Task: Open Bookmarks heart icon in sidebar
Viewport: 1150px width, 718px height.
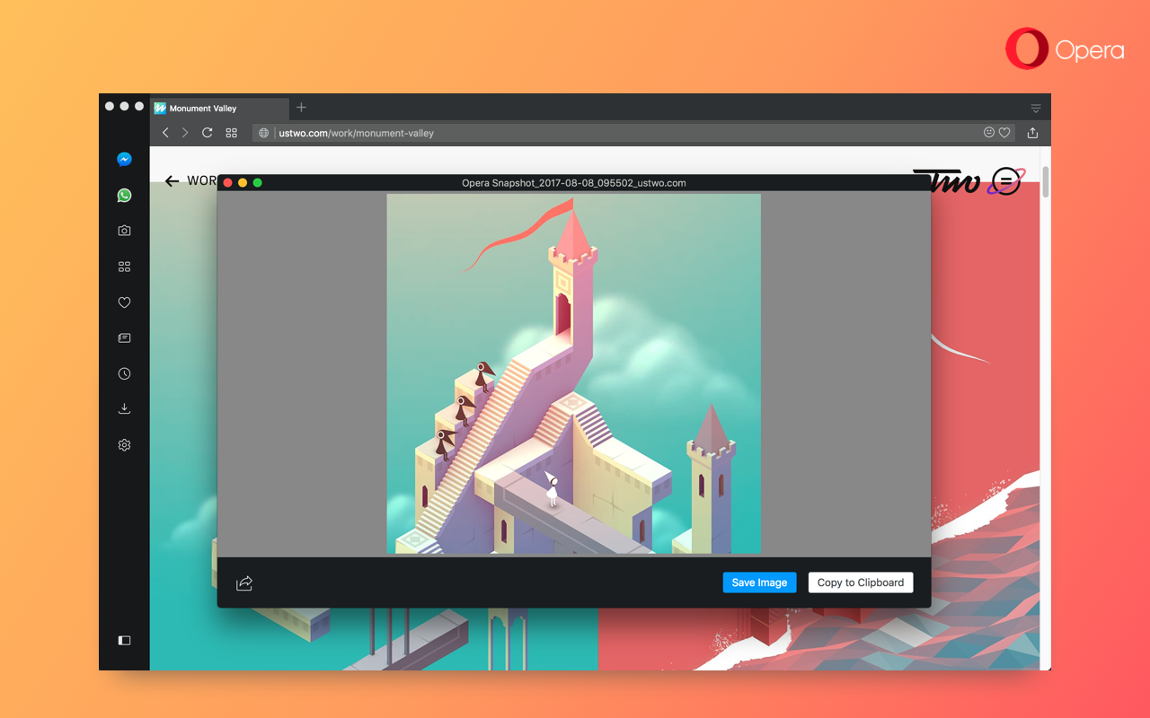Action: [124, 302]
